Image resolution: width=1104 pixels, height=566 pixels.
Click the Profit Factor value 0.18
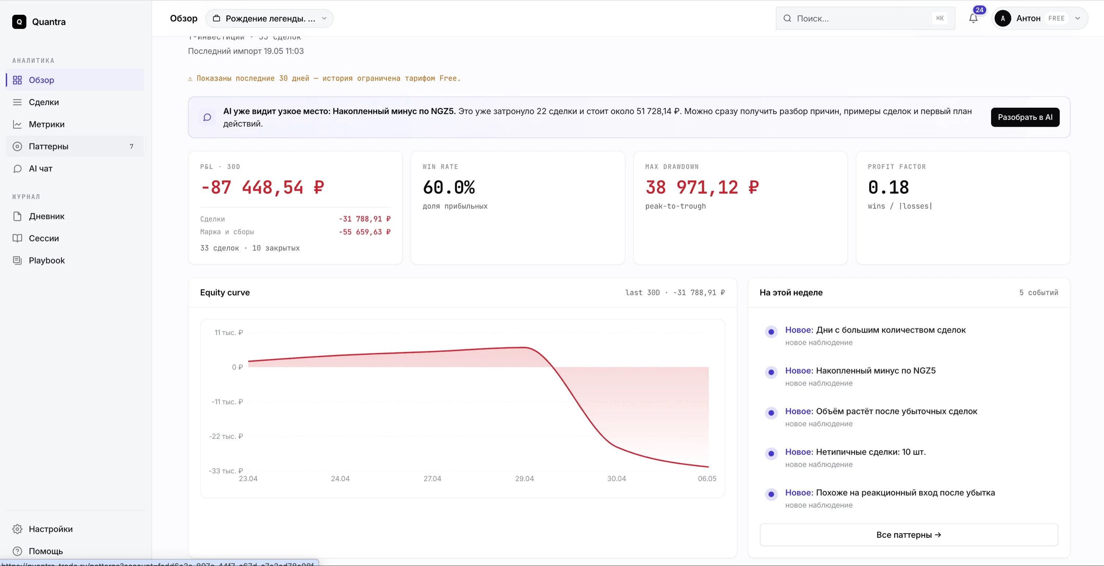click(x=888, y=187)
